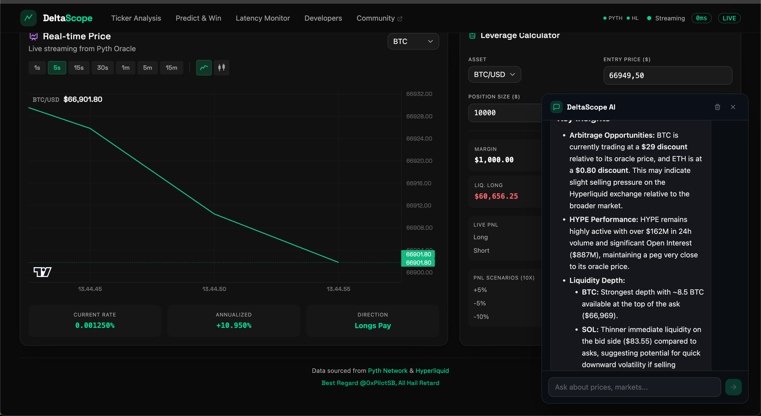
Task: Click the TradingView logo on chart
Action: pyautogui.click(x=42, y=272)
